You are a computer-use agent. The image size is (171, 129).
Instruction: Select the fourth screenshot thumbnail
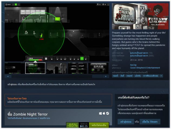pyautogui.click(x=77, y=68)
